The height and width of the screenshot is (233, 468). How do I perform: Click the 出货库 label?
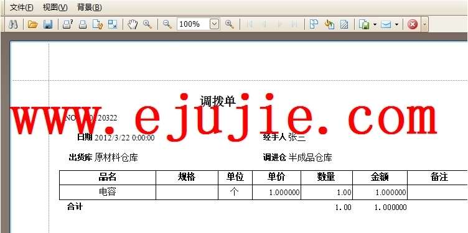click(x=80, y=157)
